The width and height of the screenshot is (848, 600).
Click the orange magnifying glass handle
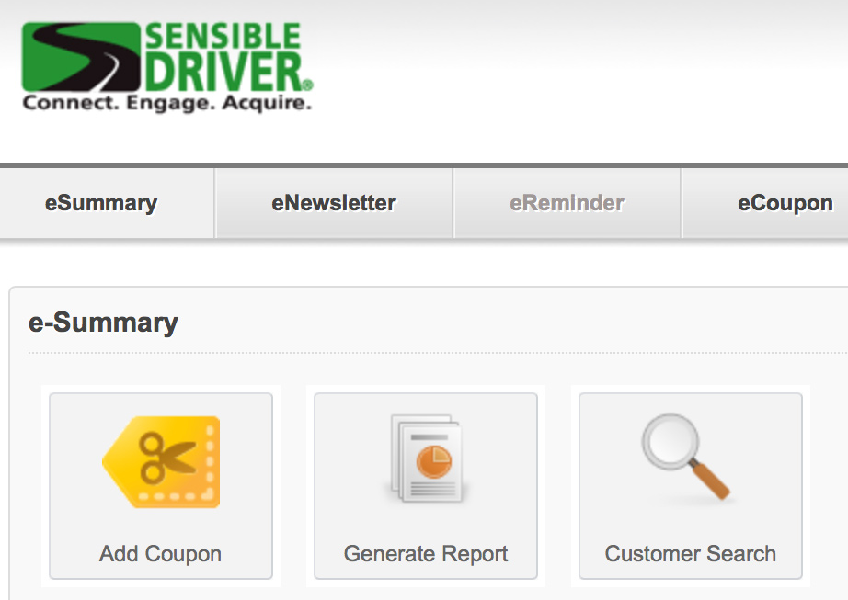pyautogui.click(x=709, y=480)
